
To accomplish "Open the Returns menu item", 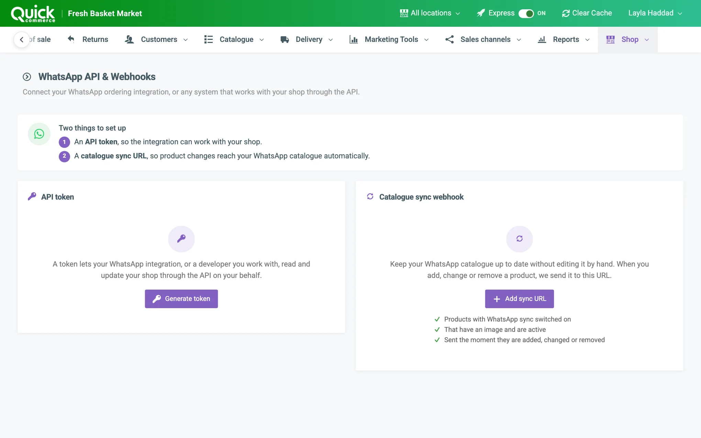I will coord(88,40).
